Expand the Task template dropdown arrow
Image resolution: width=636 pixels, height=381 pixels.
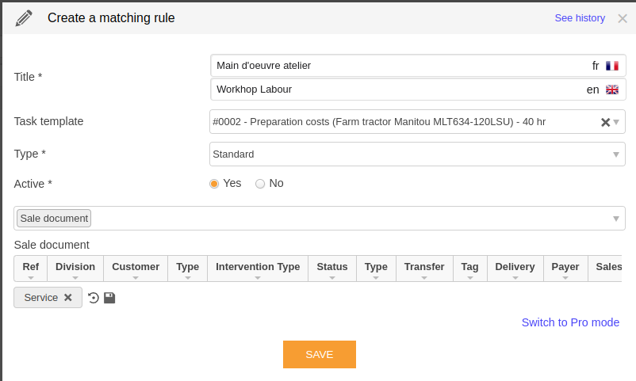[x=616, y=122]
